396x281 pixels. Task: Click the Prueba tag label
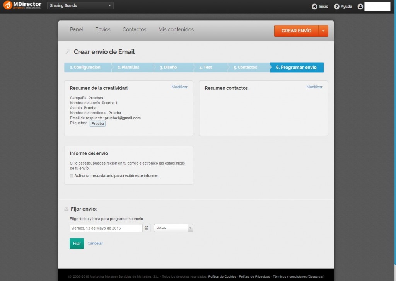pos(97,124)
